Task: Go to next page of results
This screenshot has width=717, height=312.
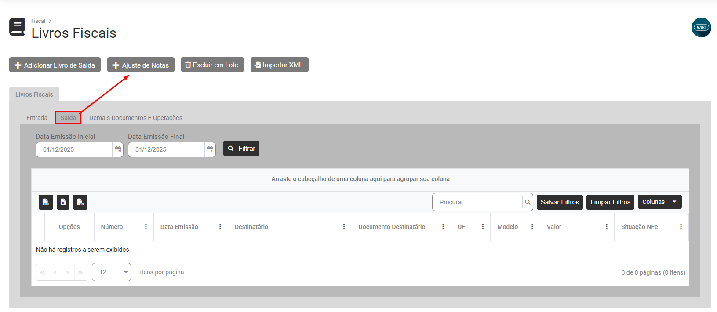Action: tap(68, 272)
